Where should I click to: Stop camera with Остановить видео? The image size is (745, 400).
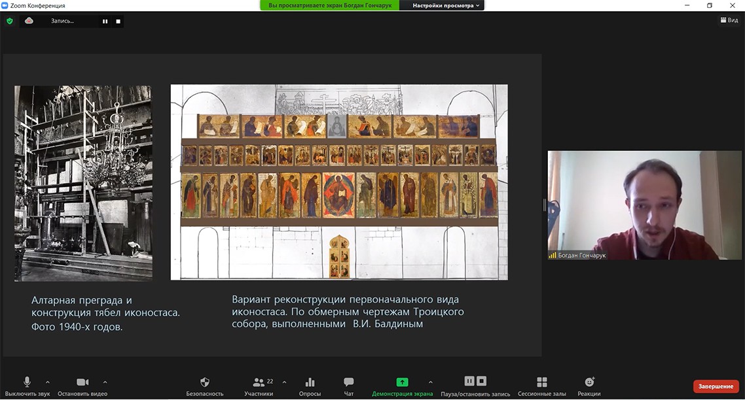[x=82, y=386]
